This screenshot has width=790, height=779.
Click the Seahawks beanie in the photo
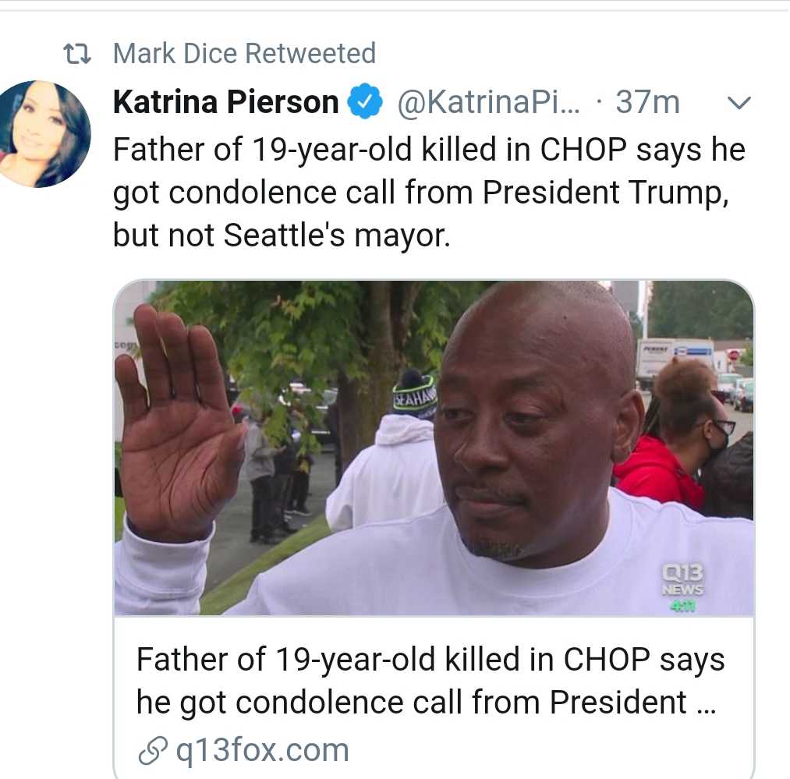[414, 395]
